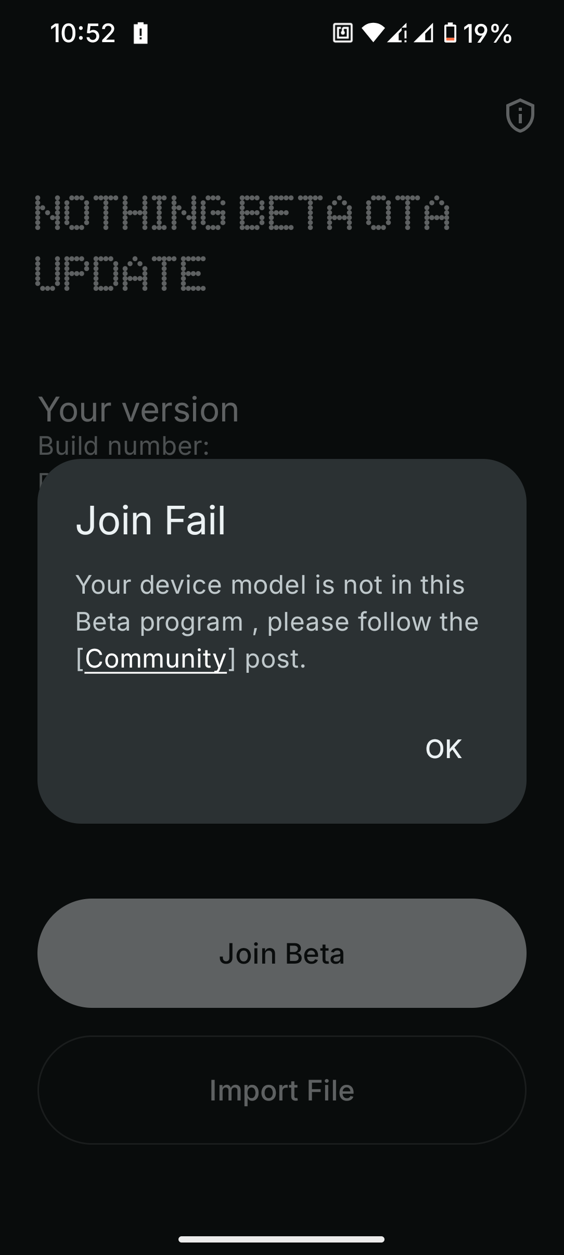Tap the battery alert notification icon
Image resolution: width=564 pixels, height=1255 pixels.
click(140, 33)
